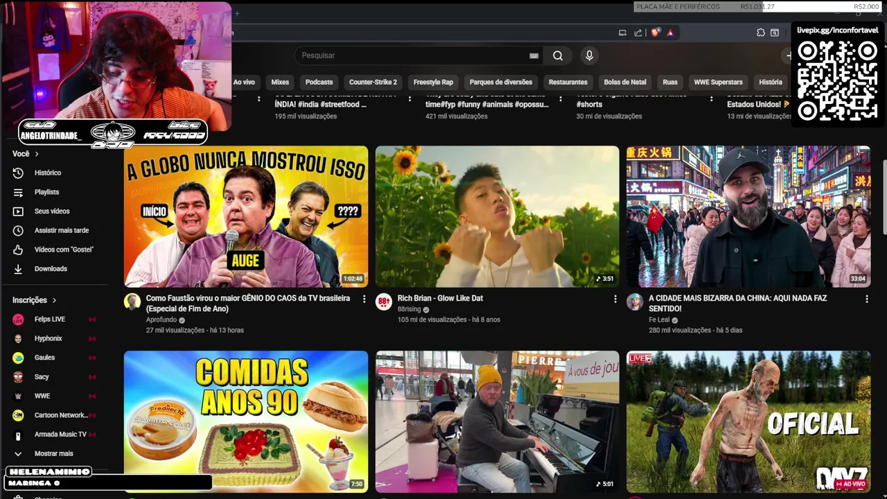This screenshot has height=499, width=887.
Task: Click Aprofundo channel avatar
Action: pos(132,301)
